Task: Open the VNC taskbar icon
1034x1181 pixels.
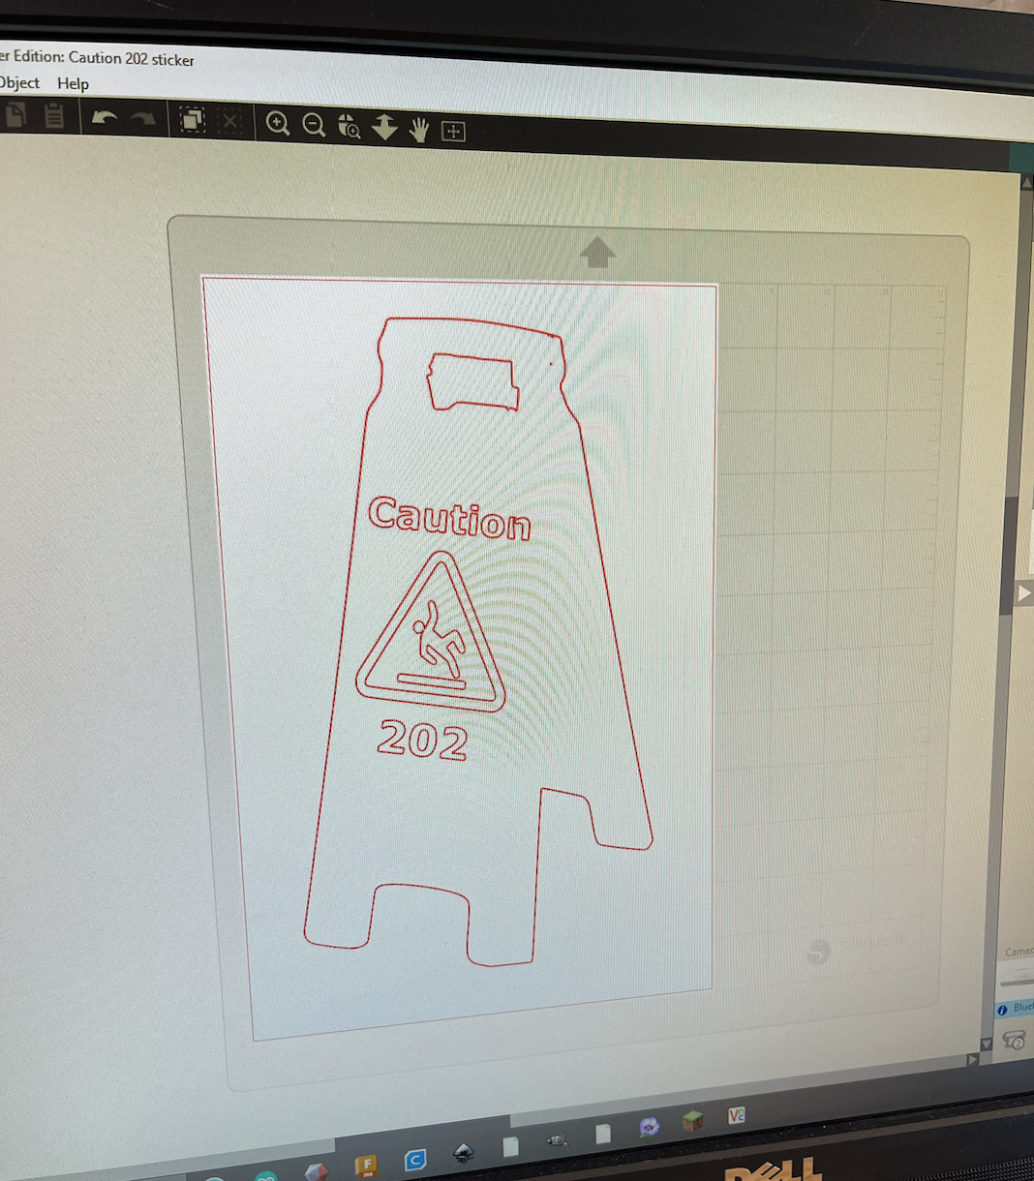Action: pos(737,1115)
